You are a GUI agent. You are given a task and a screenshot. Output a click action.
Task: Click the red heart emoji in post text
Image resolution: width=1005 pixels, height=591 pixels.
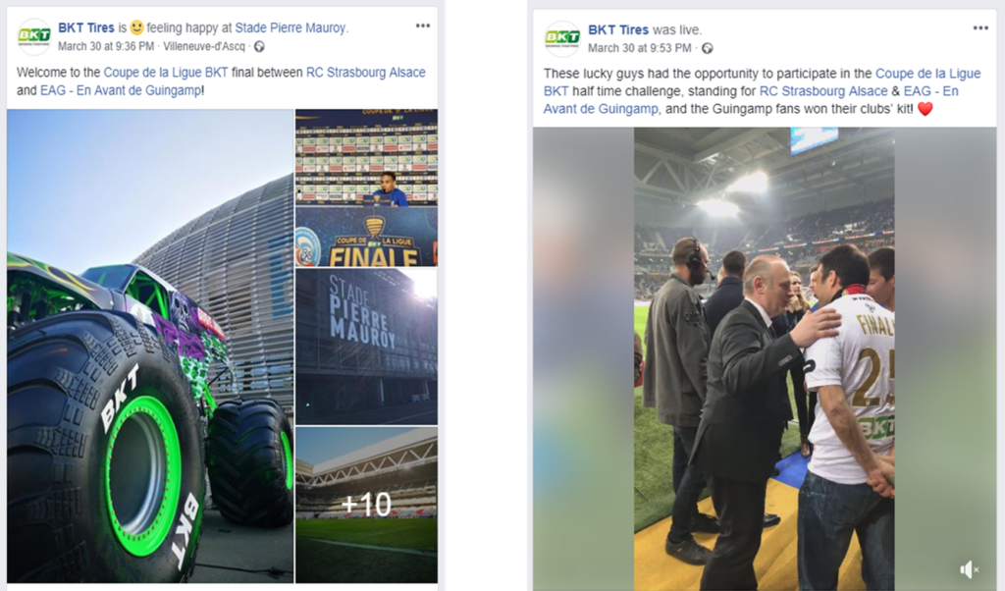coord(925,109)
